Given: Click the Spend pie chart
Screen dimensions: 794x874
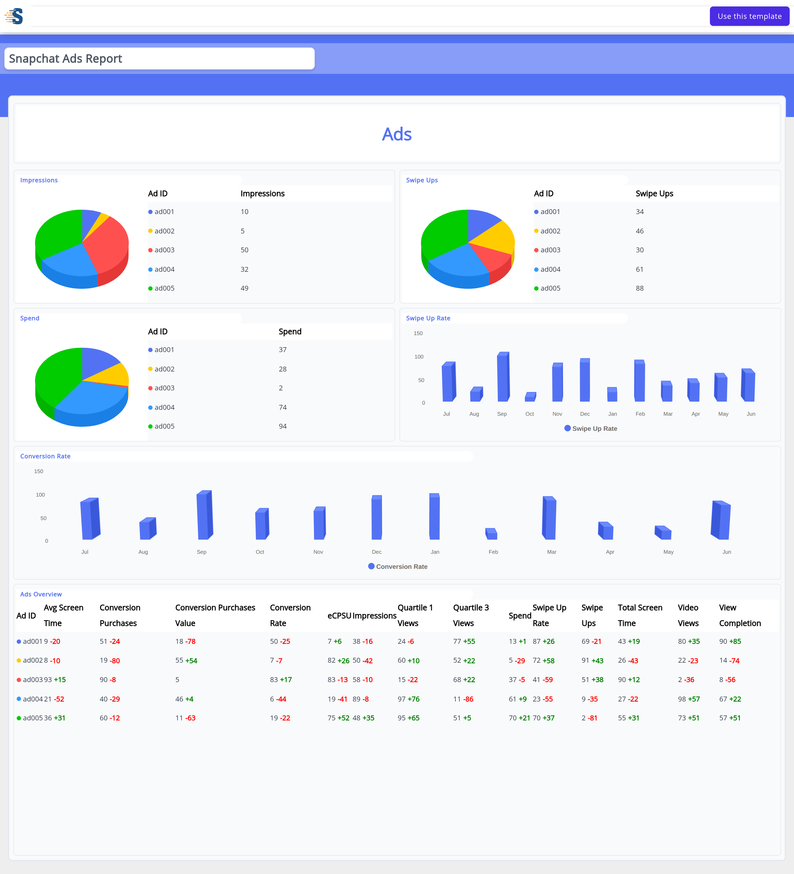Looking at the screenshot, I should pos(82,387).
